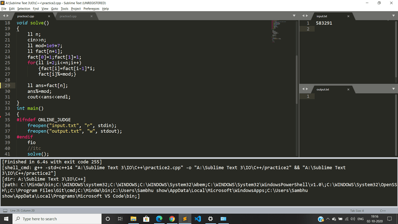The height and width of the screenshot is (224, 398).
Task: Open tab overflow dropdown in practice2.cpp pane
Action: pyautogui.click(x=294, y=16)
